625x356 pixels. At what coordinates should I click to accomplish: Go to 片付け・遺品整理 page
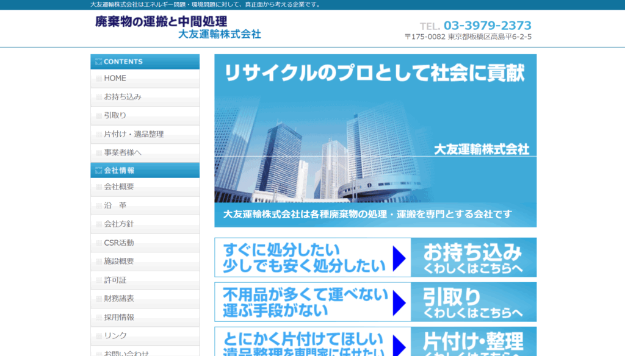[134, 134]
